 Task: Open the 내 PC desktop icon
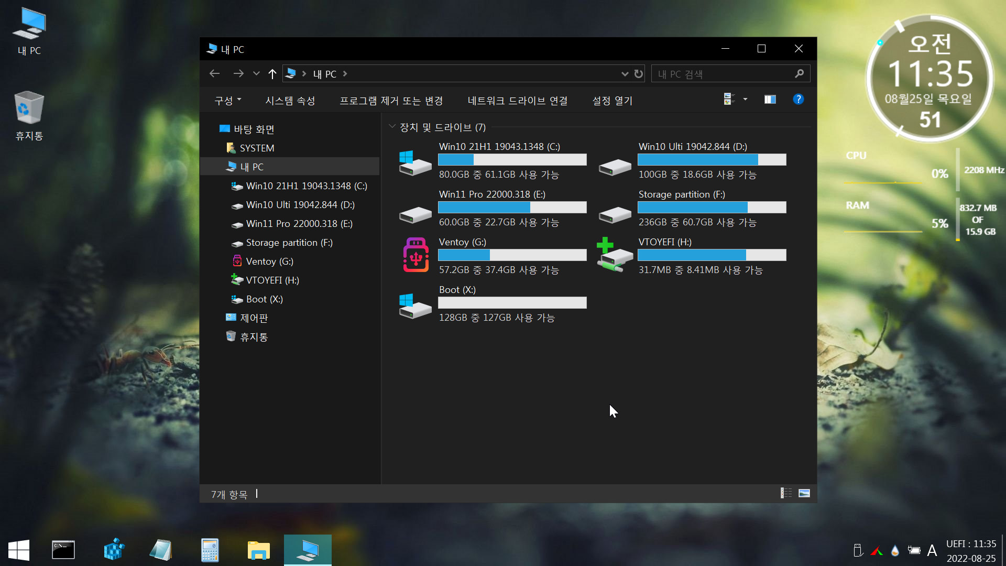pyautogui.click(x=29, y=31)
